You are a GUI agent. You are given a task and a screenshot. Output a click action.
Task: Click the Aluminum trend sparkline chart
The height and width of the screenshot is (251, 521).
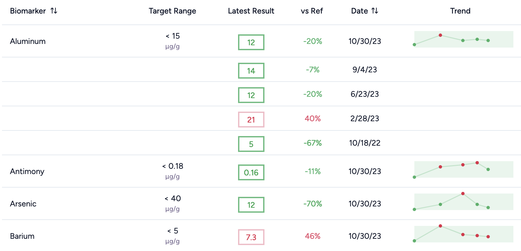click(464, 39)
